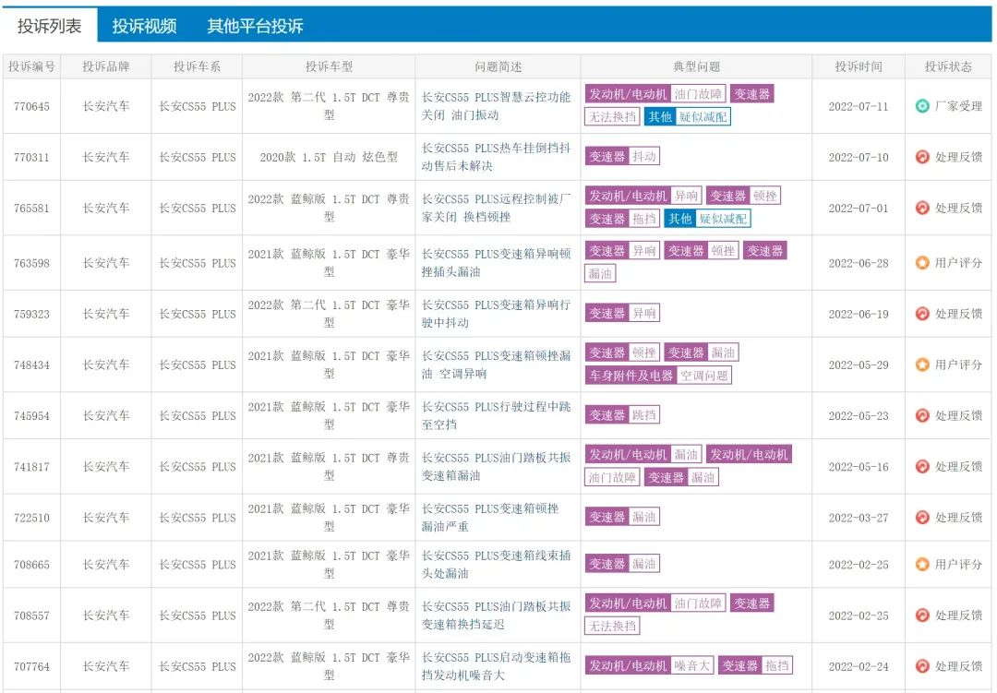This screenshot has height=693, width=997.
Task: Open complaint 长安CS55 PLUS启动变速箱拖挡发动机噪音大
Action: 497,665
